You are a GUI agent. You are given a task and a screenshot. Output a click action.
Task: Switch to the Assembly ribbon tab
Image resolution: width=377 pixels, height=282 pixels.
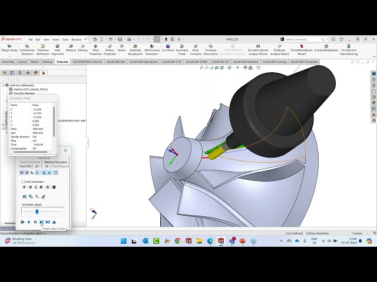point(8,62)
